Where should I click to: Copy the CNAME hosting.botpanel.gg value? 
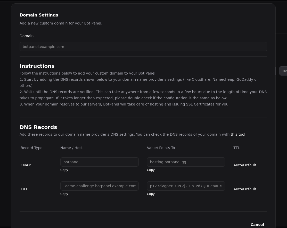point(151,170)
